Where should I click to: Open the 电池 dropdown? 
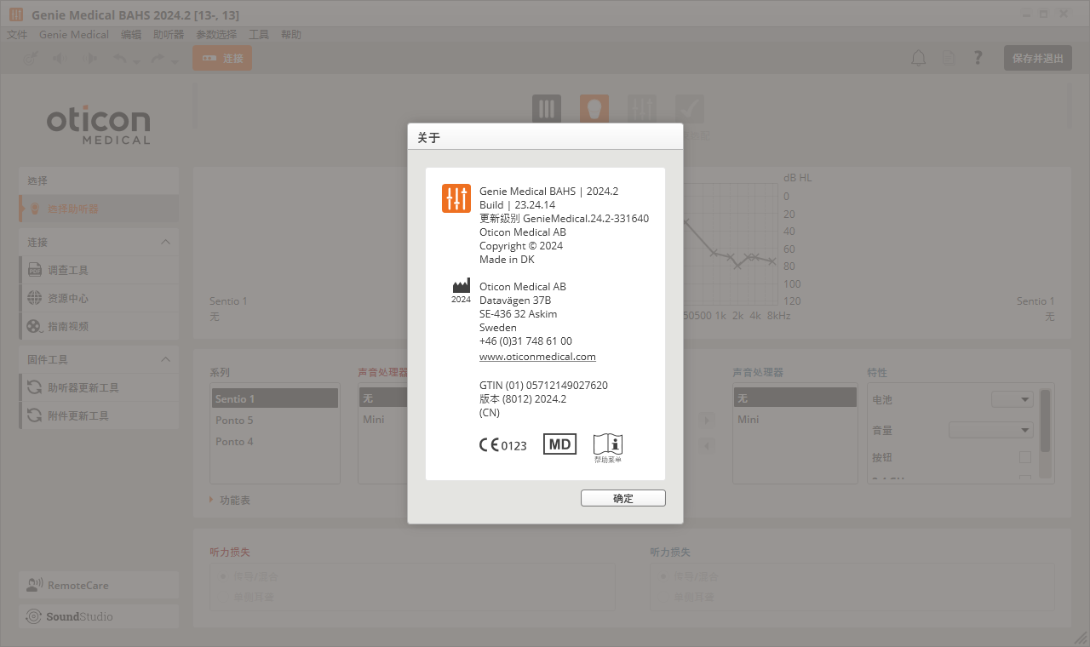pyautogui.click(x=1013, y=399)
